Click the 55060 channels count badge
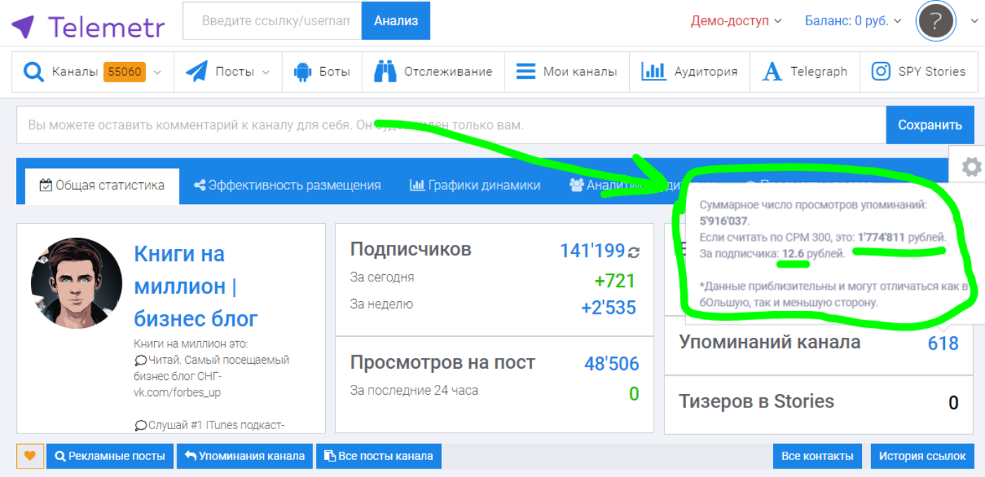 pyautogui.click(x=125, y=72)
